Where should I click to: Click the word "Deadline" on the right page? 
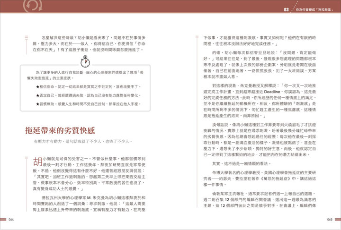tap(272, 92)
